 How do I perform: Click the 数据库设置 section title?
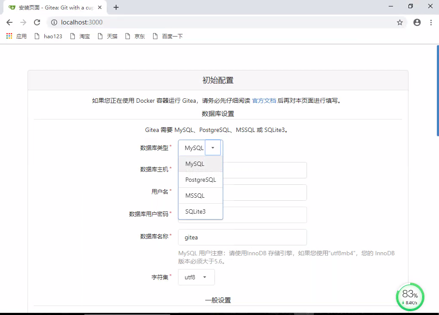point(218,114)
